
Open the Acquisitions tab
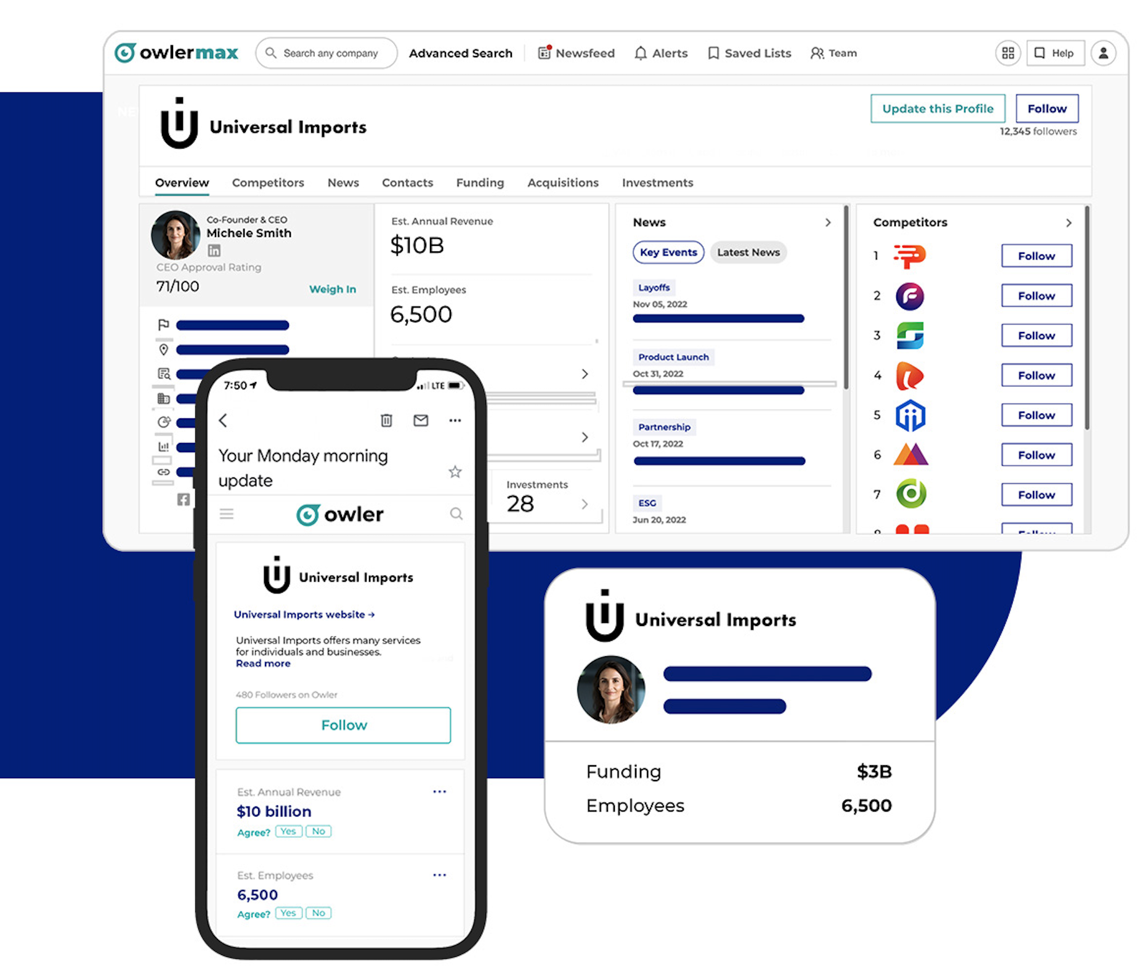(x=563, y=182)
